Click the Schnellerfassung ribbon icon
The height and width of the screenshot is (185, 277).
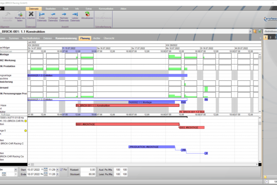[103, 14]
